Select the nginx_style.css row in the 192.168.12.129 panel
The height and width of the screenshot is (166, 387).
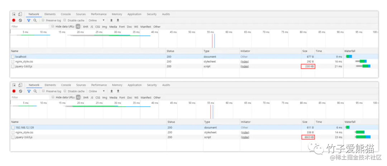pyautogui.click(x=194, y=132)
